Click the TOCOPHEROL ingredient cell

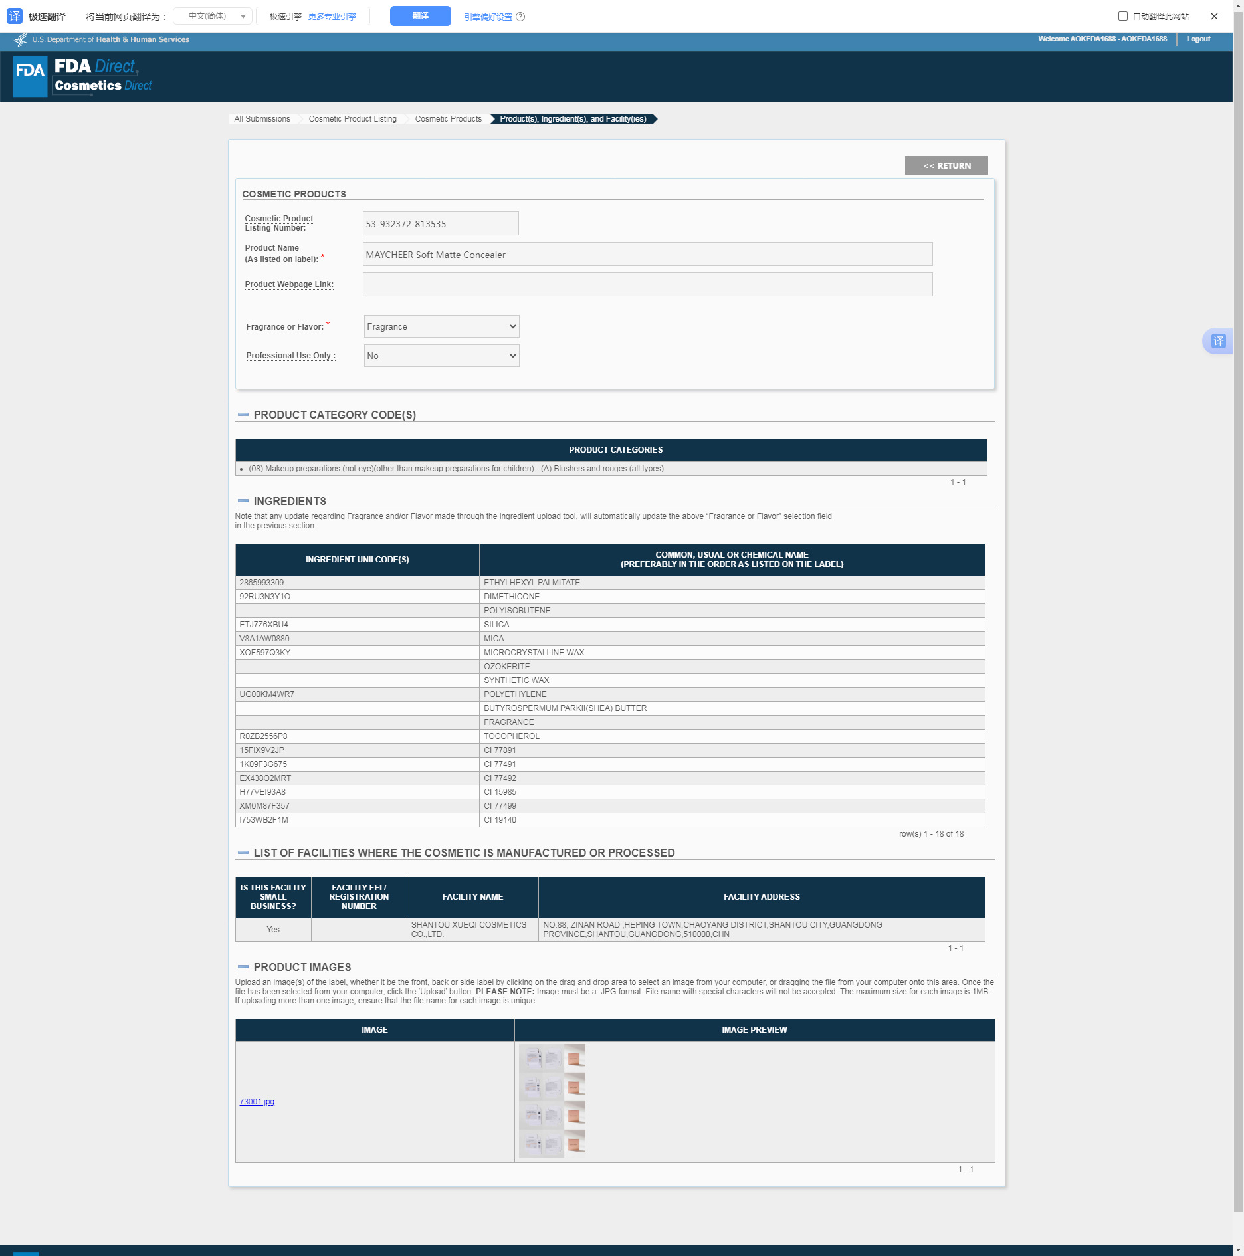(732, 736)
